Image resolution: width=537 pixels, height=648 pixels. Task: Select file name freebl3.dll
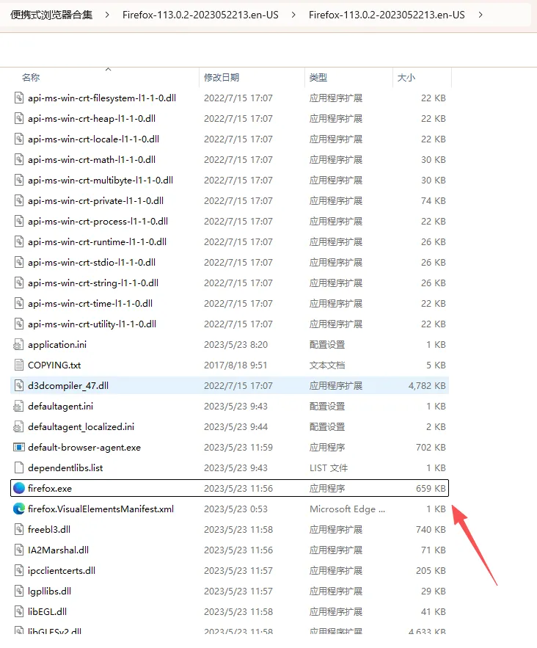coord(48,529)
